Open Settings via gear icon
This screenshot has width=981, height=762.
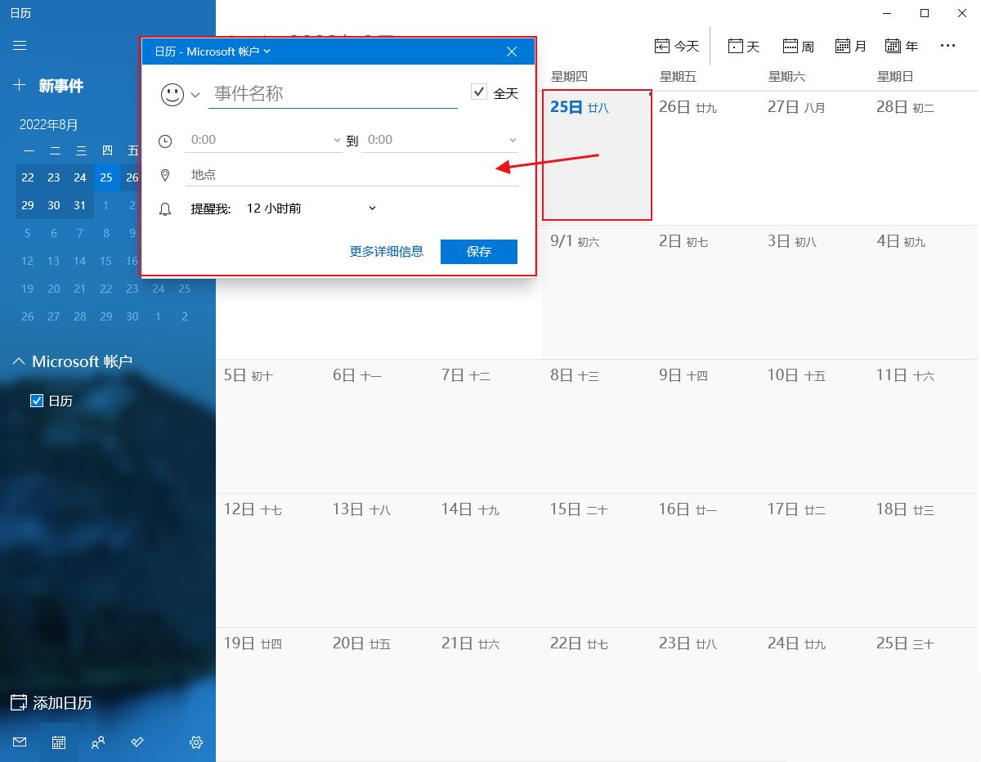point(196,742)
